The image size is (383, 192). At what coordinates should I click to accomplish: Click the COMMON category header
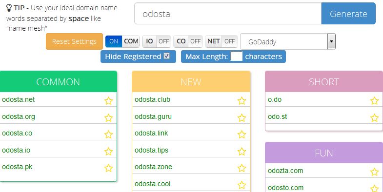(58, 81)
